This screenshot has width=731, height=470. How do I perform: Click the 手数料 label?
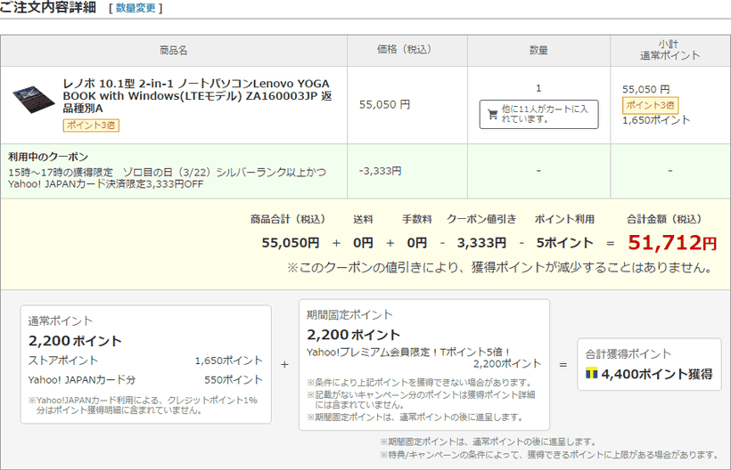click(417, 219)
